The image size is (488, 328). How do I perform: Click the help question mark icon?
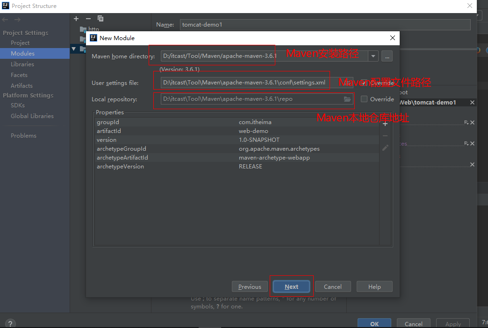coord(10,323)
